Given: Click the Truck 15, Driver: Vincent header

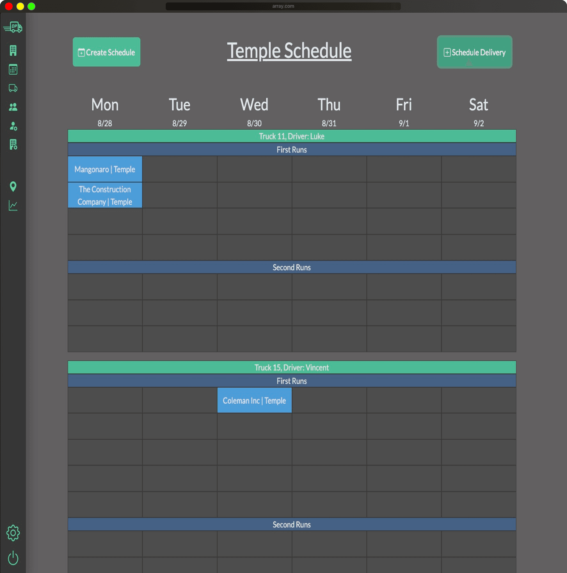Looking at the screenshot, I should 291,368.
